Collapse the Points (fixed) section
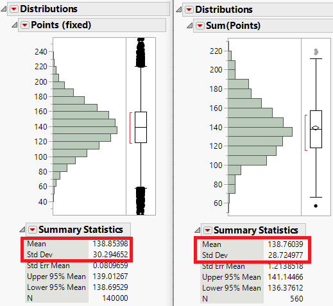The width and height of the screenshot is (333, 306). click(14, 25)
